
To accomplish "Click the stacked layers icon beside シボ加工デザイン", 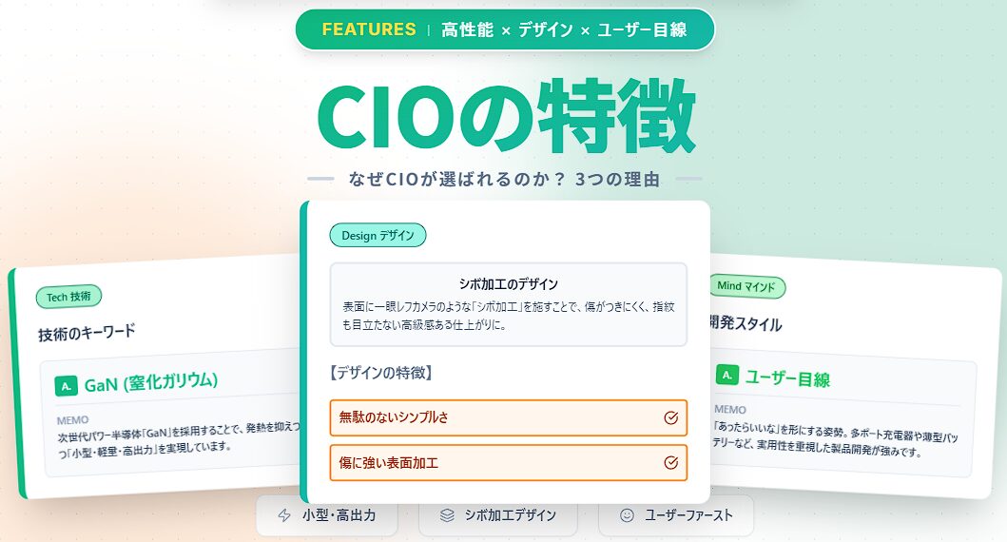I will [447, 515].
